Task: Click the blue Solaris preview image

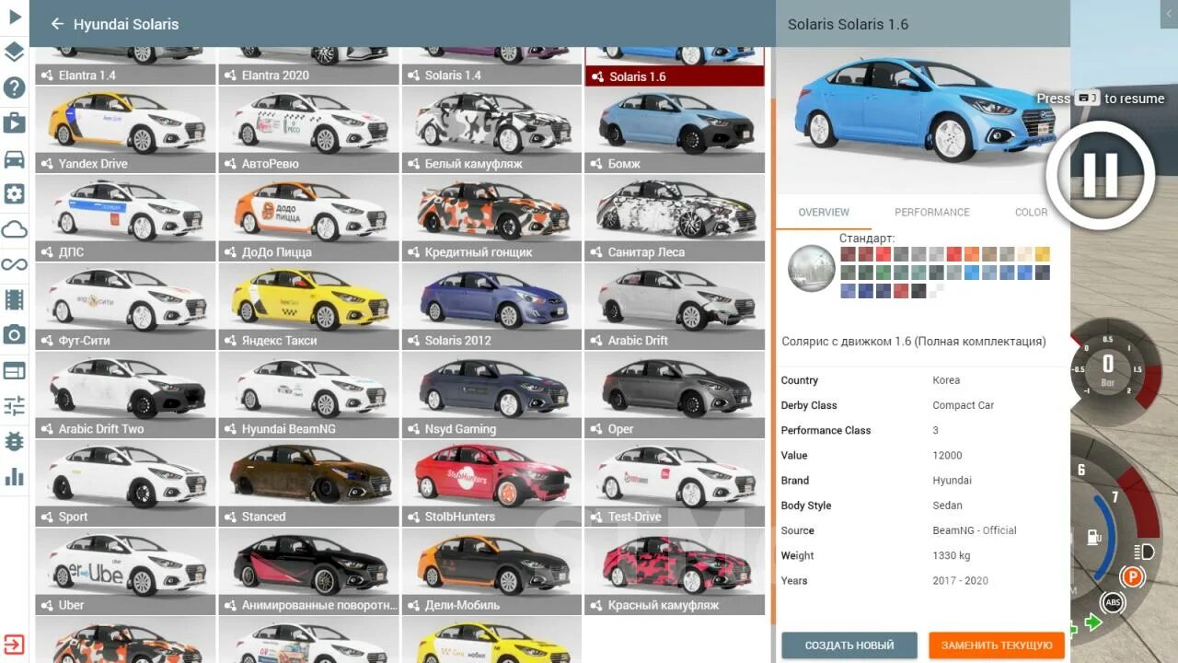Action: [923, 120]
